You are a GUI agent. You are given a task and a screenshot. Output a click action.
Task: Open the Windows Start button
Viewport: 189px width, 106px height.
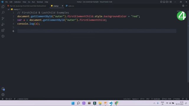(x=73, y=103)
